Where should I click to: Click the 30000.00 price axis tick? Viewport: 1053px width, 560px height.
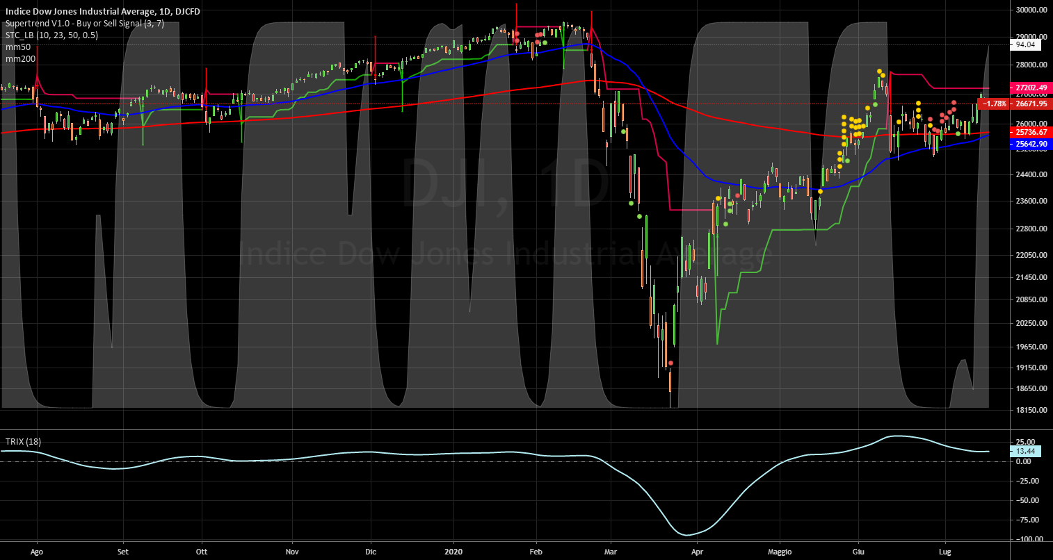point(1031,10)
